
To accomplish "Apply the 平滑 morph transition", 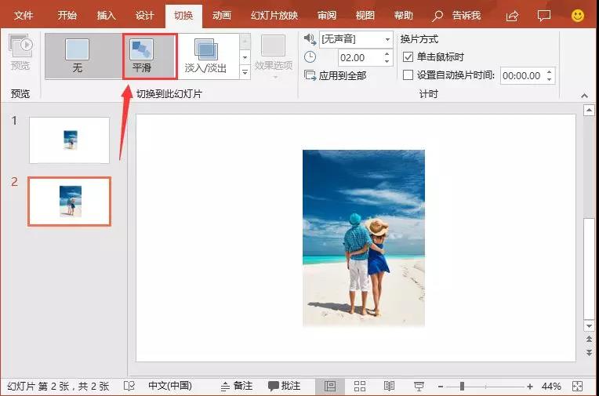I will point(142,56).
